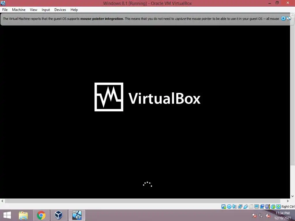This screenshot has height=221, width=295.
Task: Click the VirtualBox VM title bar icon
Action: 3,3
